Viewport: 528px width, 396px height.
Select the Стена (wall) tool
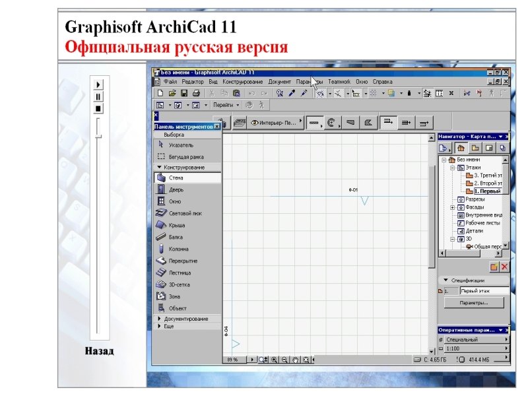pos(176,178)
